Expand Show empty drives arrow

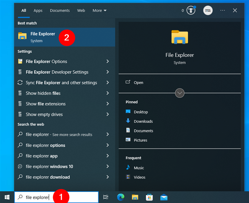tap(108, 114)
